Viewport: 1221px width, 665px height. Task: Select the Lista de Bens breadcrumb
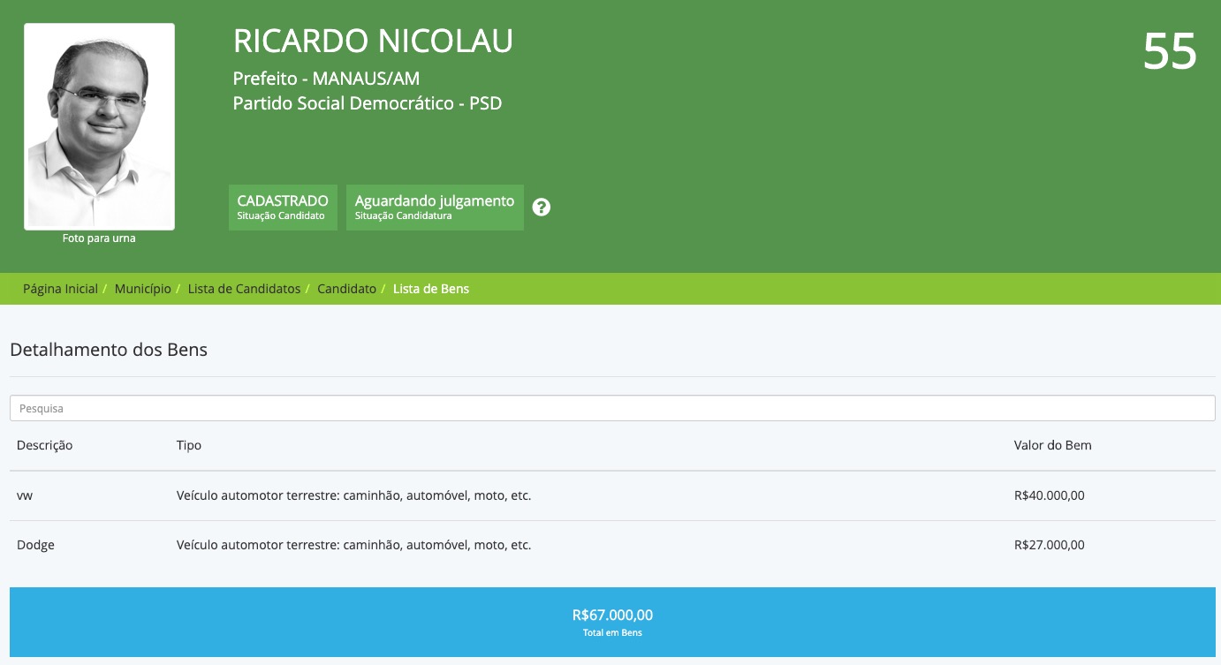tap(431, 289)
